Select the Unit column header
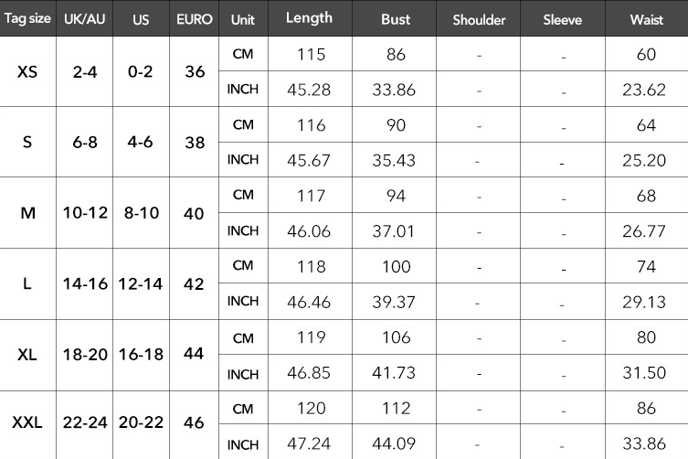The height and width of the screenshot is (459, 688). pos(243,19)
